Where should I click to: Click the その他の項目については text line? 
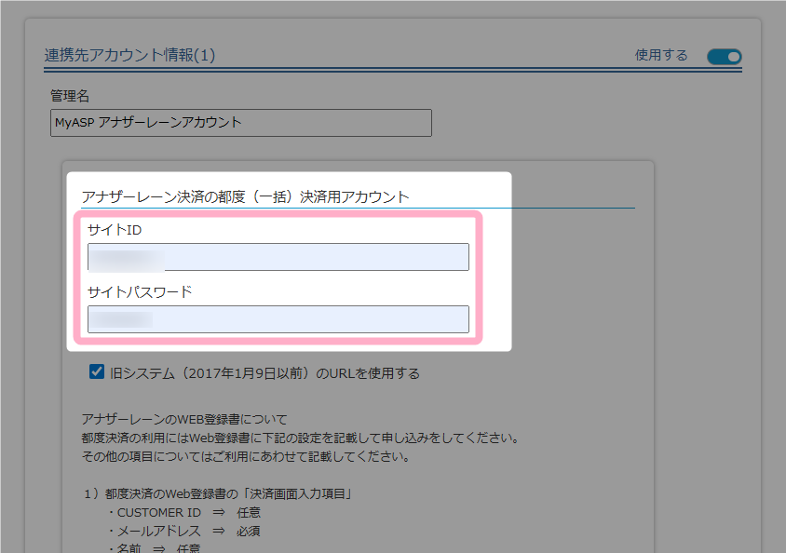pos(246,457)
